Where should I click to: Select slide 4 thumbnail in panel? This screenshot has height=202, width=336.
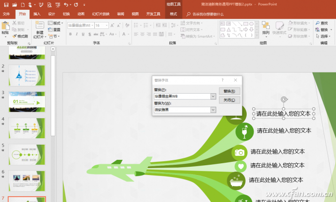27,128
